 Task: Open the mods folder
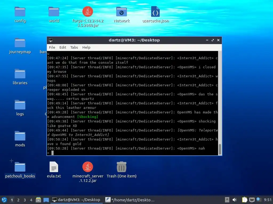pyautogui.click(x=20, y=136)
